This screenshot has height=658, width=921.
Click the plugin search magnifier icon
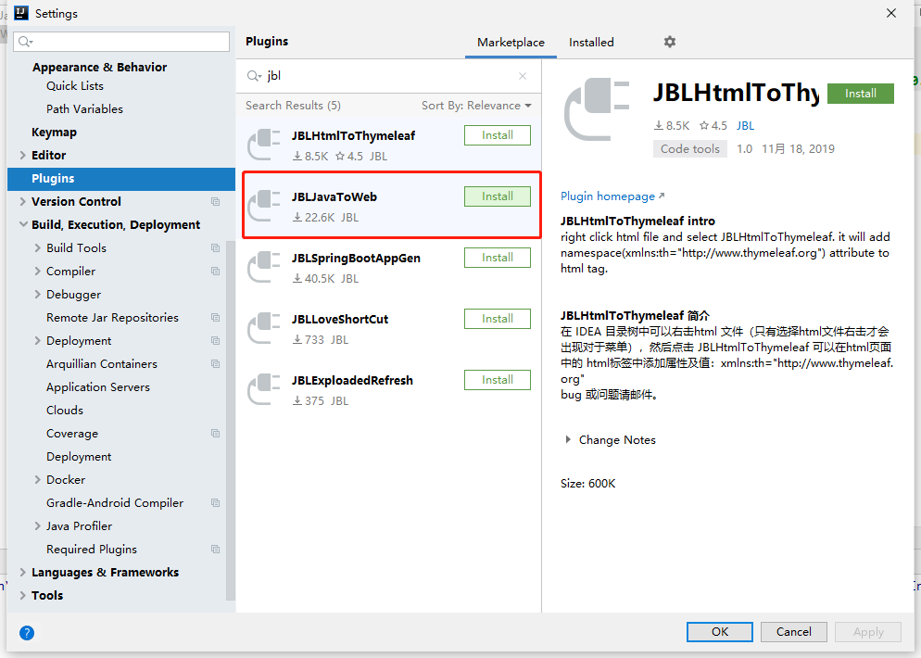point(254,76)
